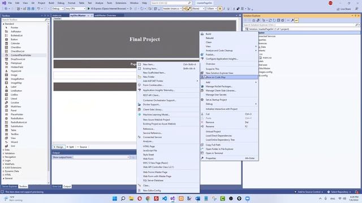Screen dimensions: 362x203
Task: Switch to the webMaster: Overview tab
Action: coord(105,15)
